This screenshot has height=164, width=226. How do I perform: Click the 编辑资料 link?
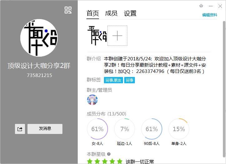point(210,15)
